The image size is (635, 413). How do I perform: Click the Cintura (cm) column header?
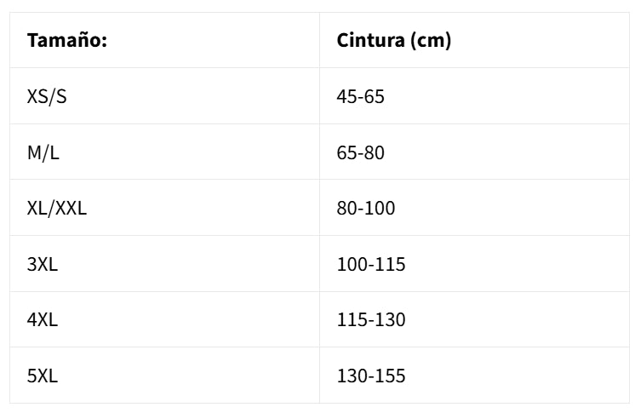(393, 41)
